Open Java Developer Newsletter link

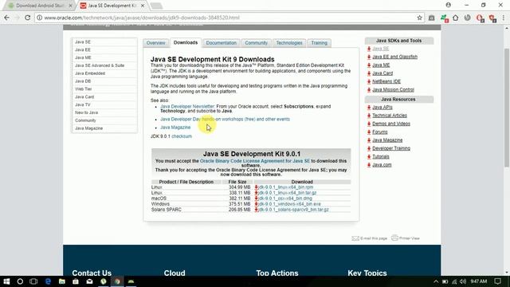[187, 106]
